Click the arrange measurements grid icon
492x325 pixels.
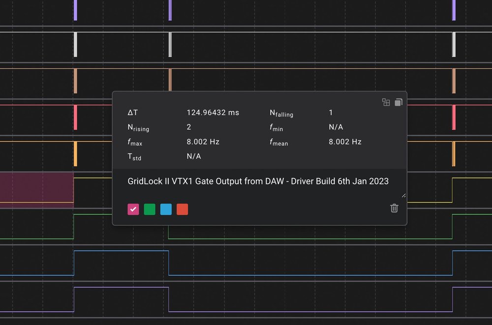click(x=386, y=102)
